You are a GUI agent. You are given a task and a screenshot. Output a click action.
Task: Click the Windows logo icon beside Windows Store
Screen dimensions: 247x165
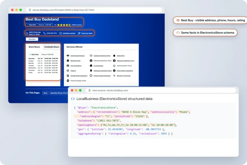tap(68, 61)
